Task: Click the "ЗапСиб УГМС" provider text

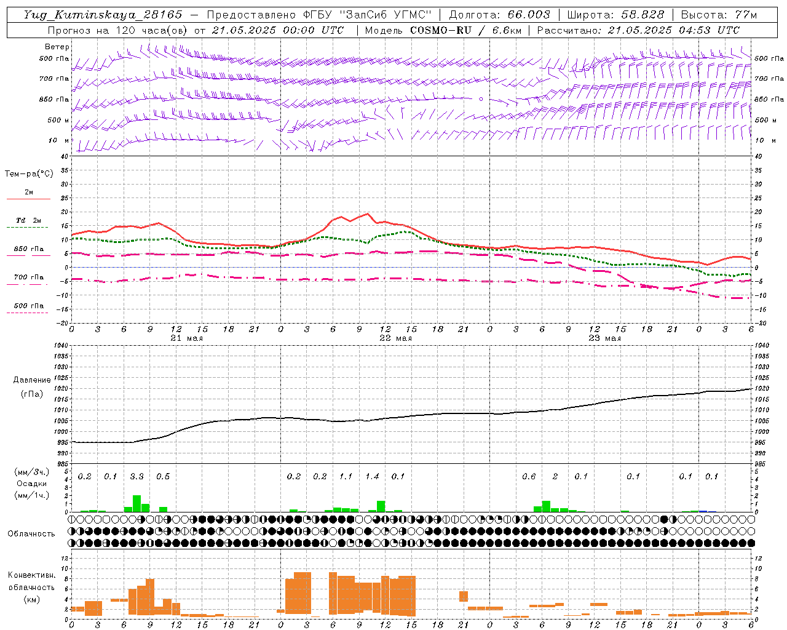Action: coord(386,15)
